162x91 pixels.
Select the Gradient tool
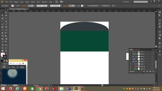pos(6,39)
